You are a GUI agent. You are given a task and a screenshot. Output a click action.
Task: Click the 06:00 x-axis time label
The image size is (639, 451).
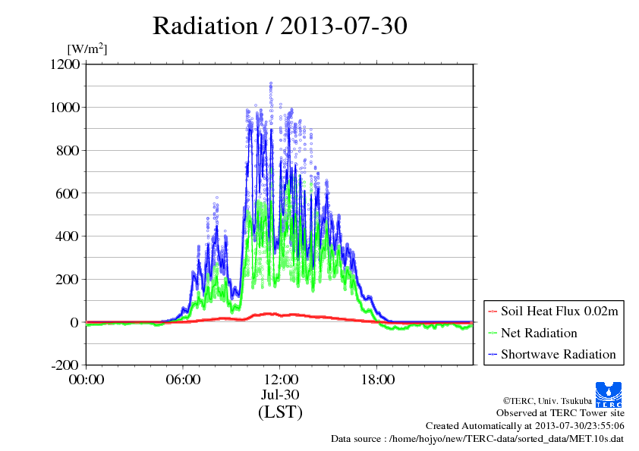pos(183,380)
